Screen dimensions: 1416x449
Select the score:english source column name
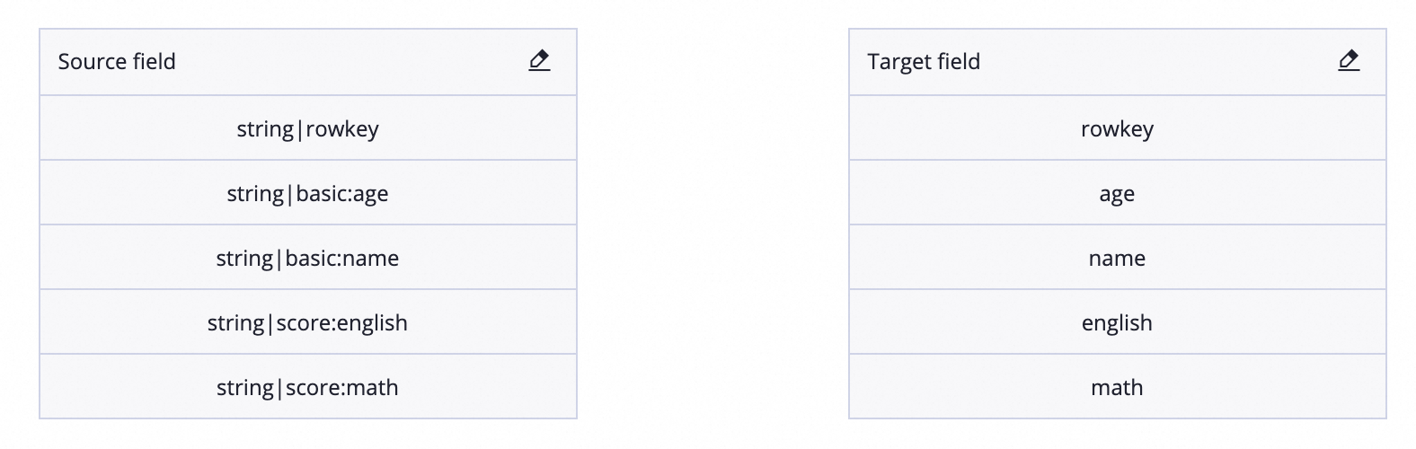pos(342,323)
